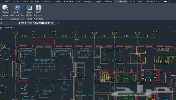Launch DWG Compare tool
The height and width of the screenshot is (100, 176).
(x=38, y=10)
